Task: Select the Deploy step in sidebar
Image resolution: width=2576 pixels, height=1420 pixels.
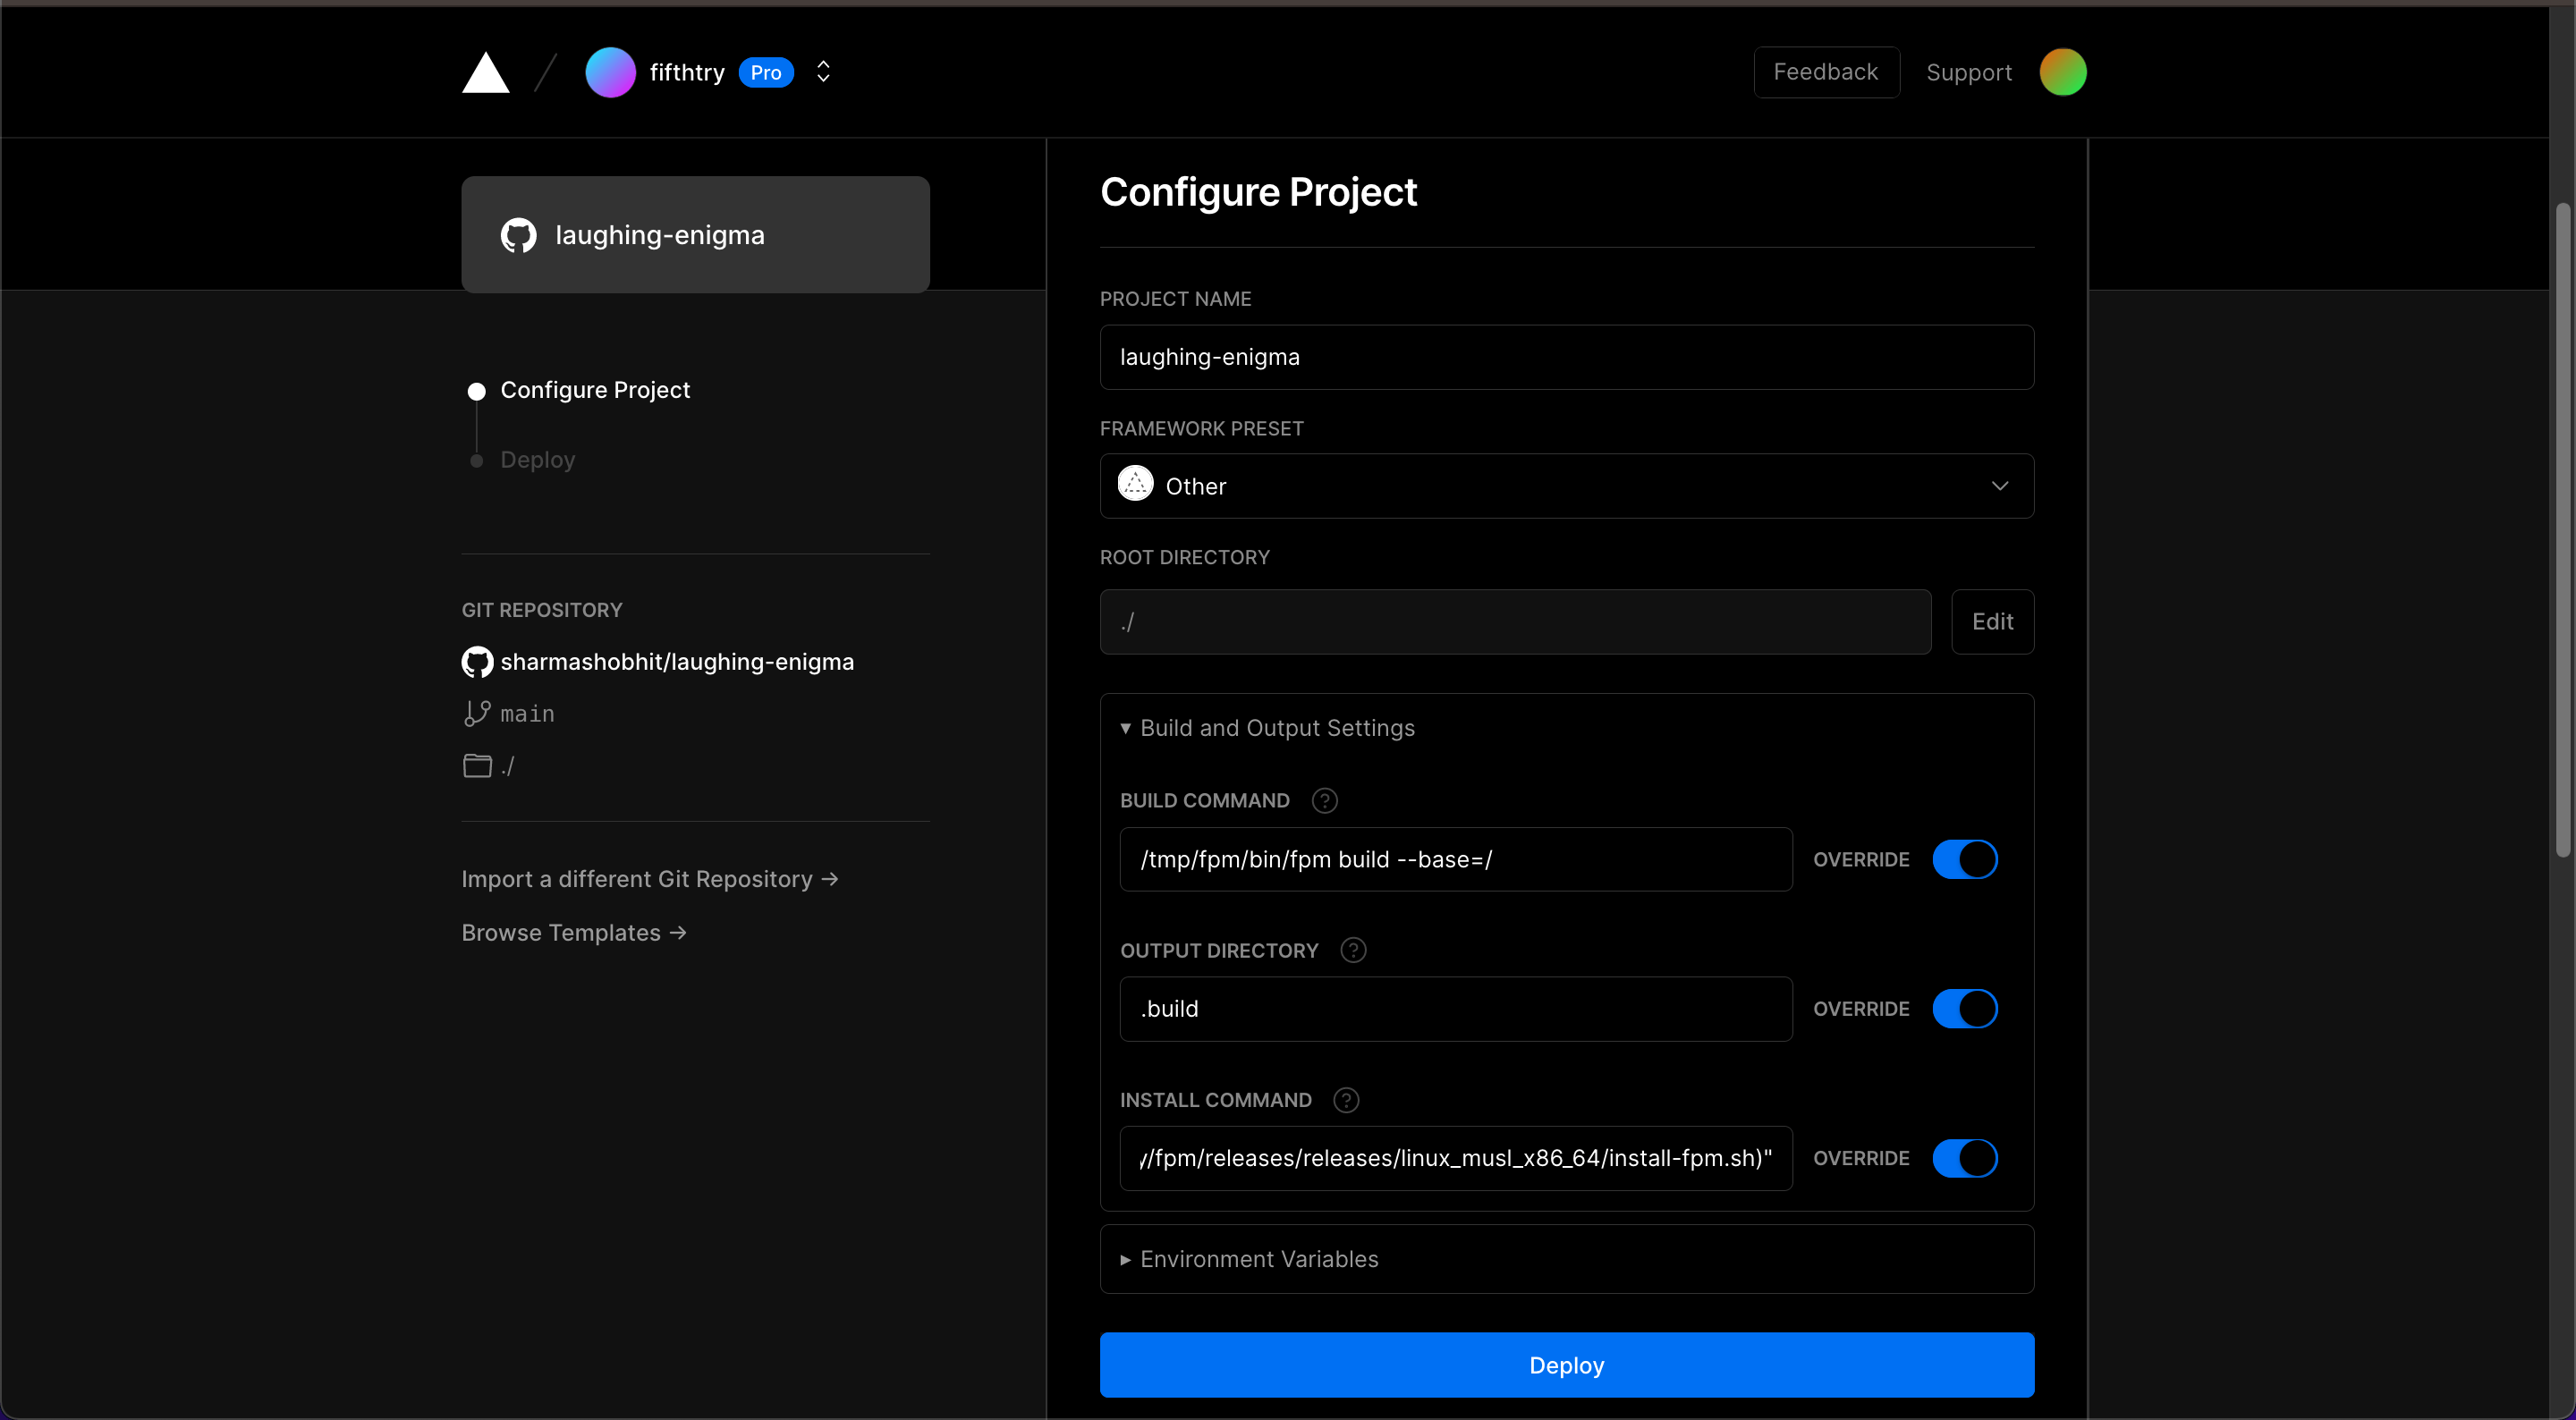Action: click(x=537, y=460)
